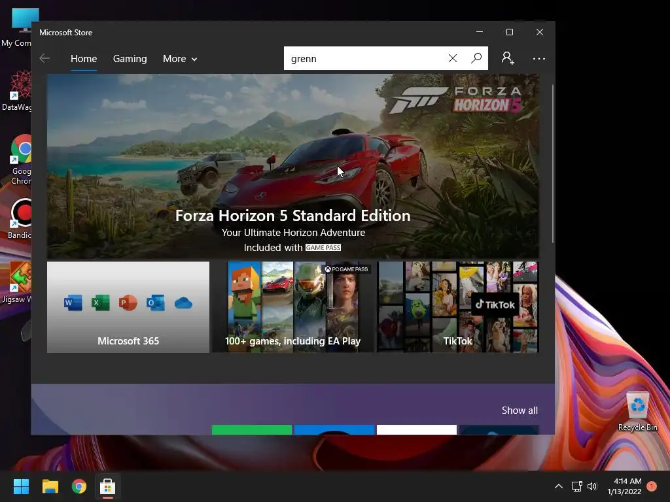Image resolution: width=670 pixels, height=502 pixels.
Task: Open the Forza Horizon 5 Standard Edition banner
Action: tap(292, 166)
